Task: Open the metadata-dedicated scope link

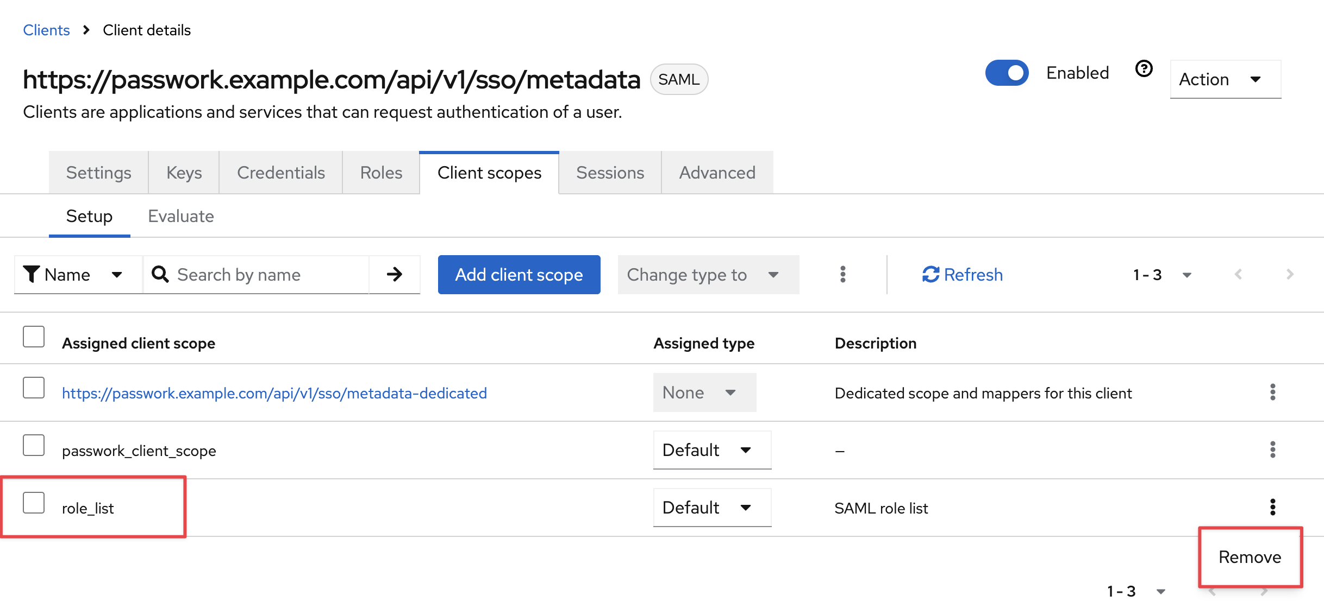Action: click(x=274, y=392)
